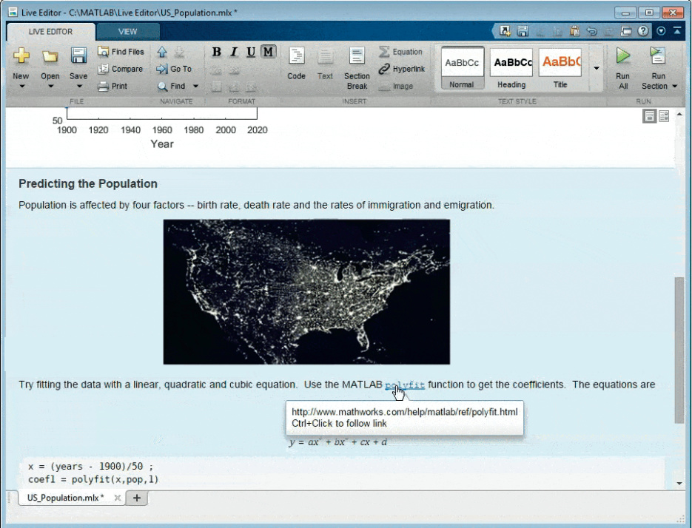Insert an Equation

400,52
